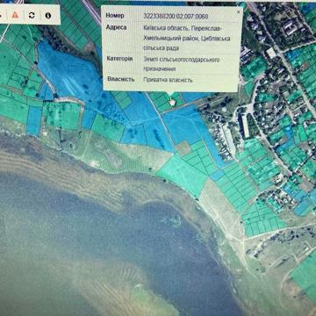Click the large building at top-right of map
The width and height of the screenshot is (316, 316).
click(x=289, y=27)
